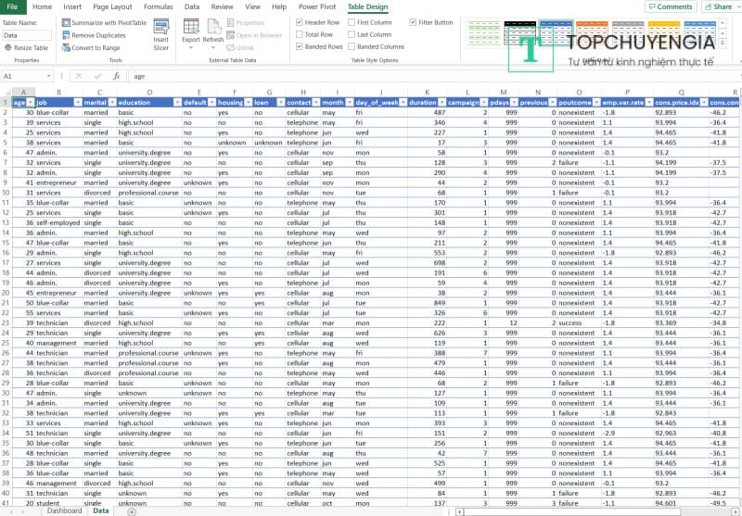Open the Power Pivot ribbon tab

click(316, 6)
